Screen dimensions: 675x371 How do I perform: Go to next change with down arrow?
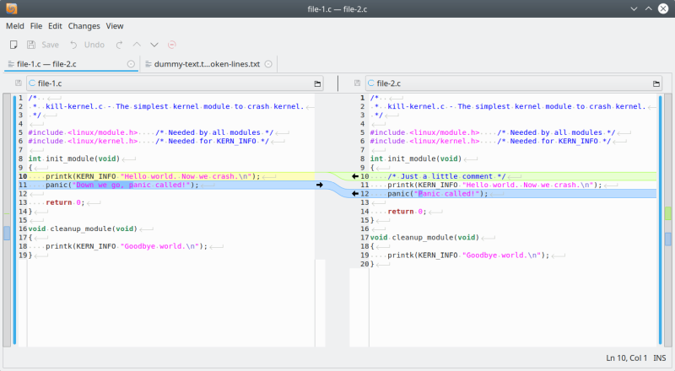154,45
